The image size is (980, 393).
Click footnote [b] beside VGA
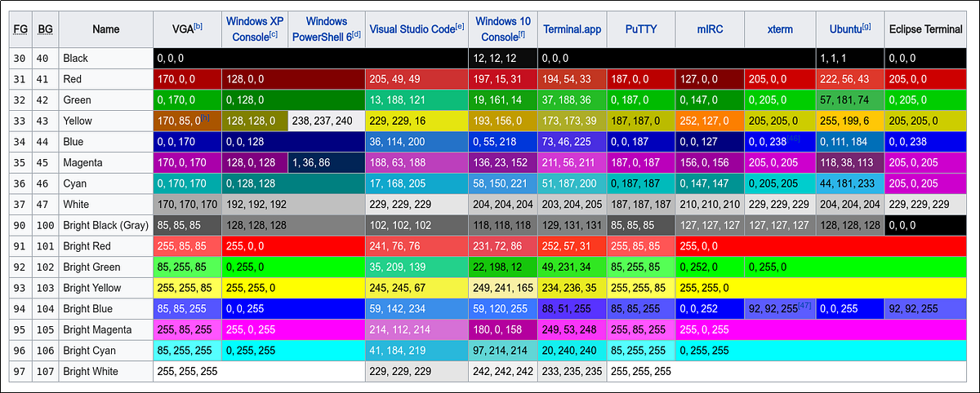pyautogui.click(x=198, y=27)
